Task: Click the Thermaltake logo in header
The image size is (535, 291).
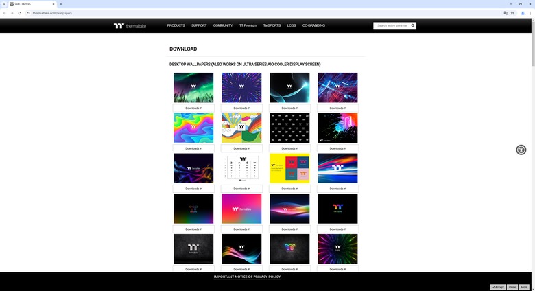Action: tap(130, 26)
